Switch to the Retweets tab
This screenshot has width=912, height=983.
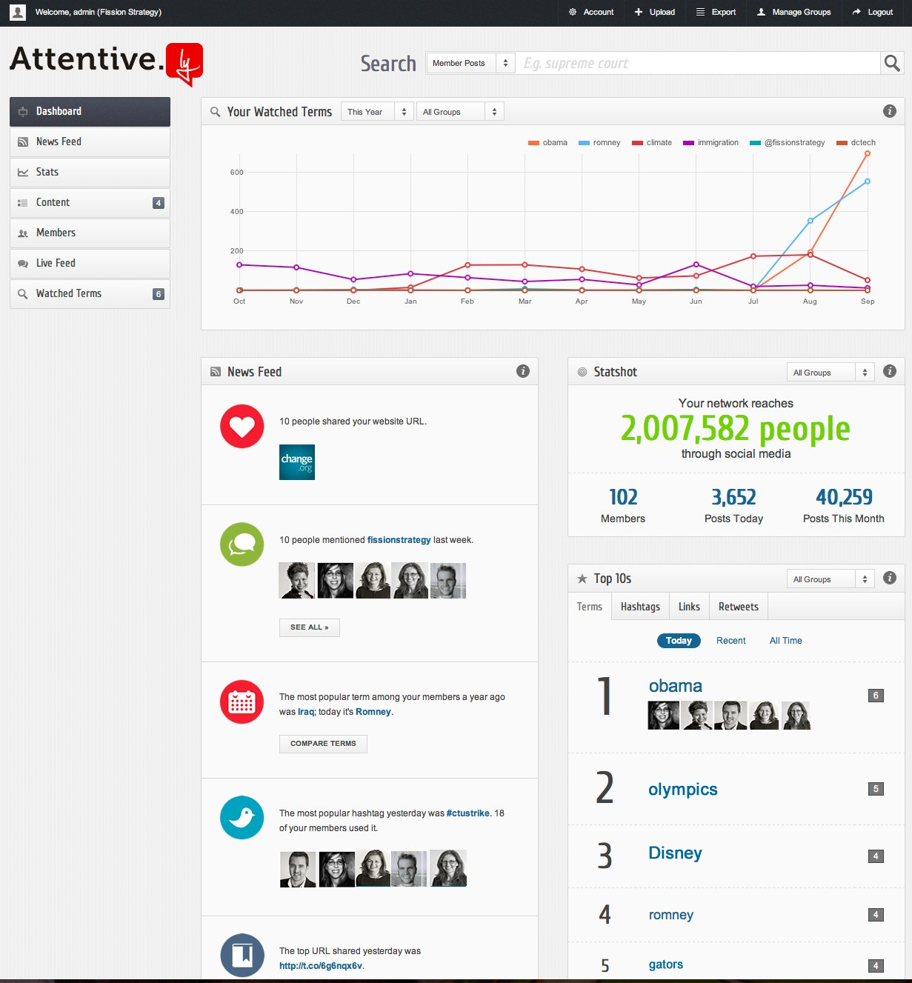739,607
